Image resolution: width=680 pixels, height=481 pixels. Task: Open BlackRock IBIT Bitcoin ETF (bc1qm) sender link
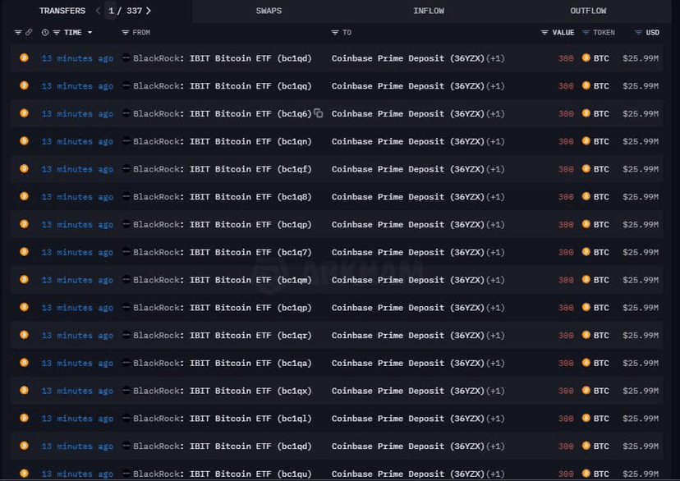click(x=223, y=280)
